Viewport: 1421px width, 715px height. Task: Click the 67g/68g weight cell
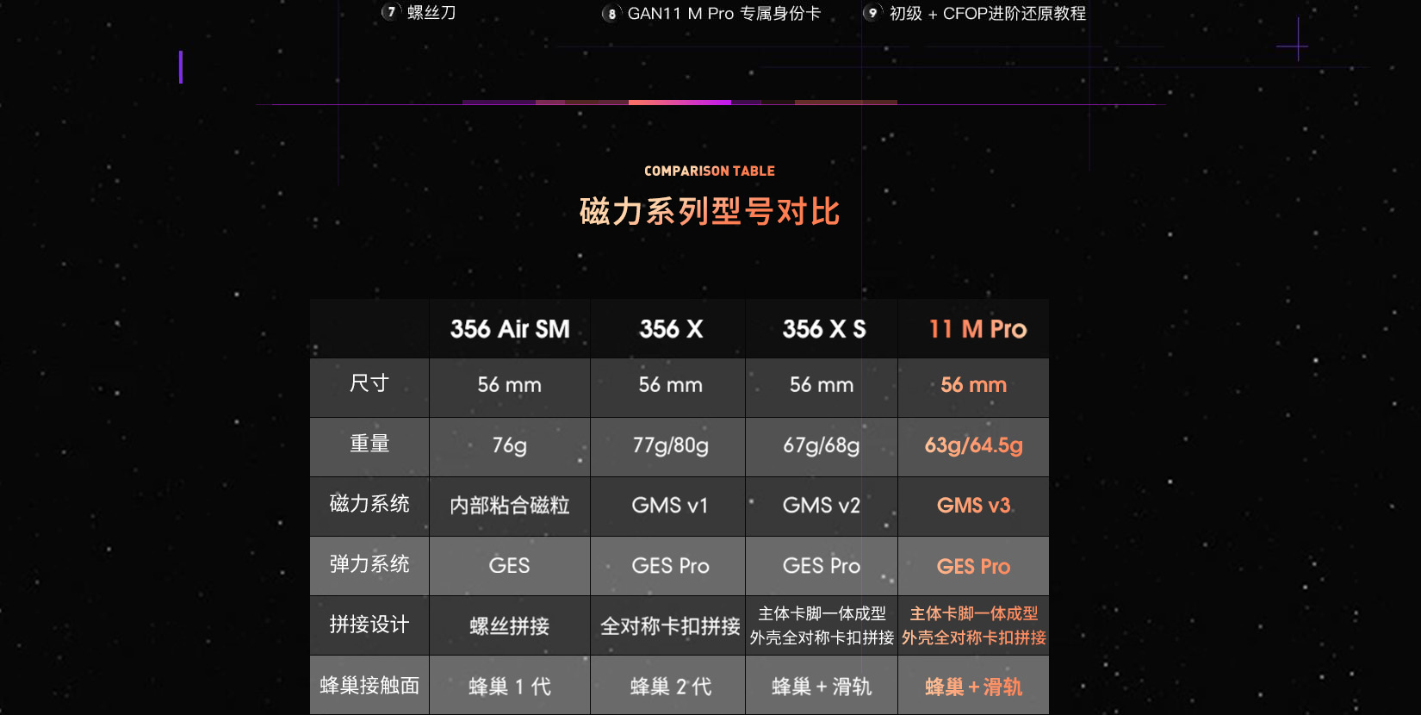[822, 445]
